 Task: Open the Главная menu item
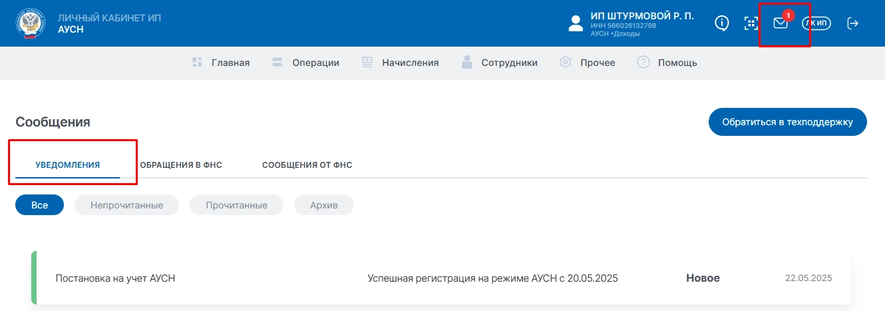tap(221, 63)
